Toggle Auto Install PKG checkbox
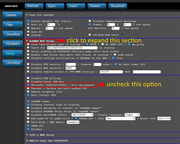 coord(28,95)
